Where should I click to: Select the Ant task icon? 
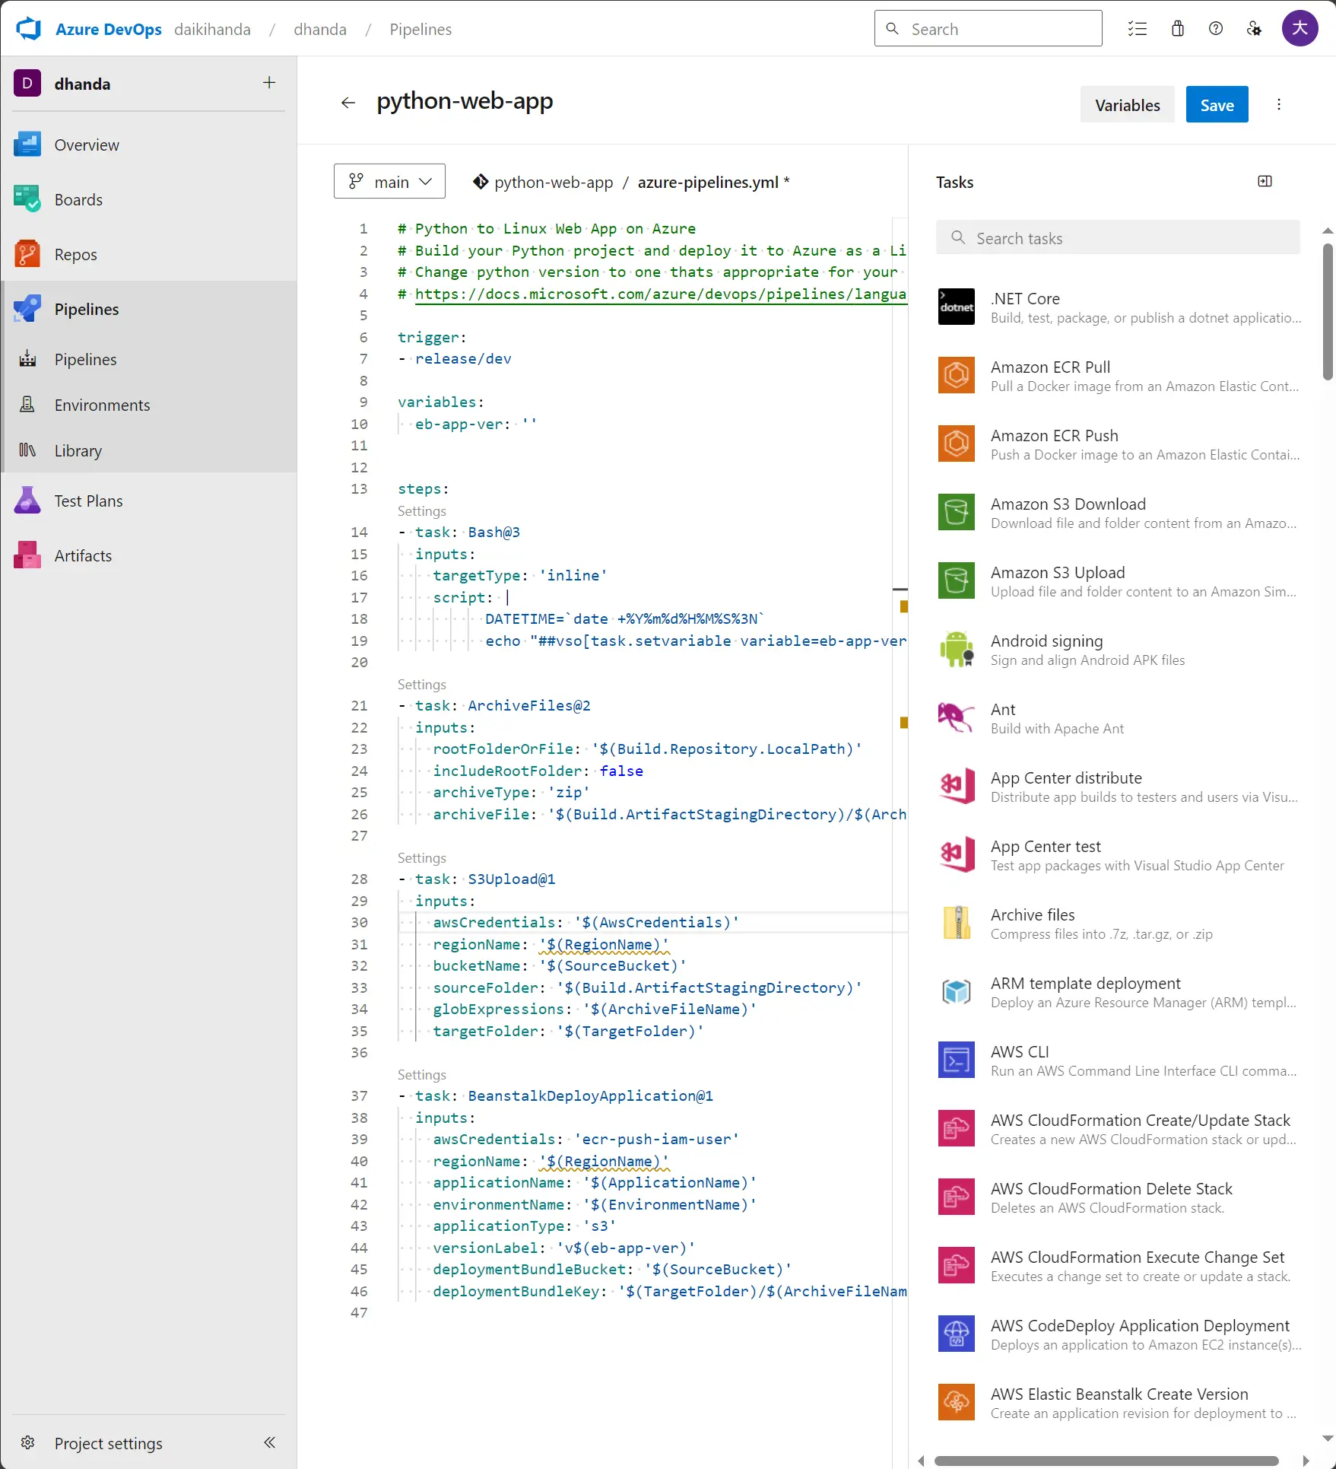tap(957, 717)
